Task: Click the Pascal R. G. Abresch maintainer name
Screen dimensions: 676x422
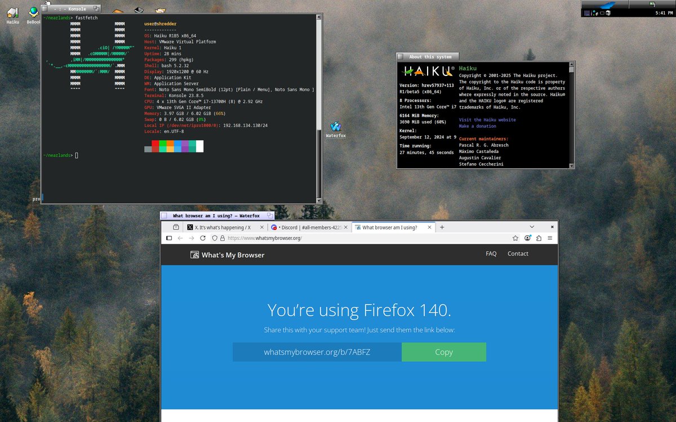Action: (x=484, y=145)
